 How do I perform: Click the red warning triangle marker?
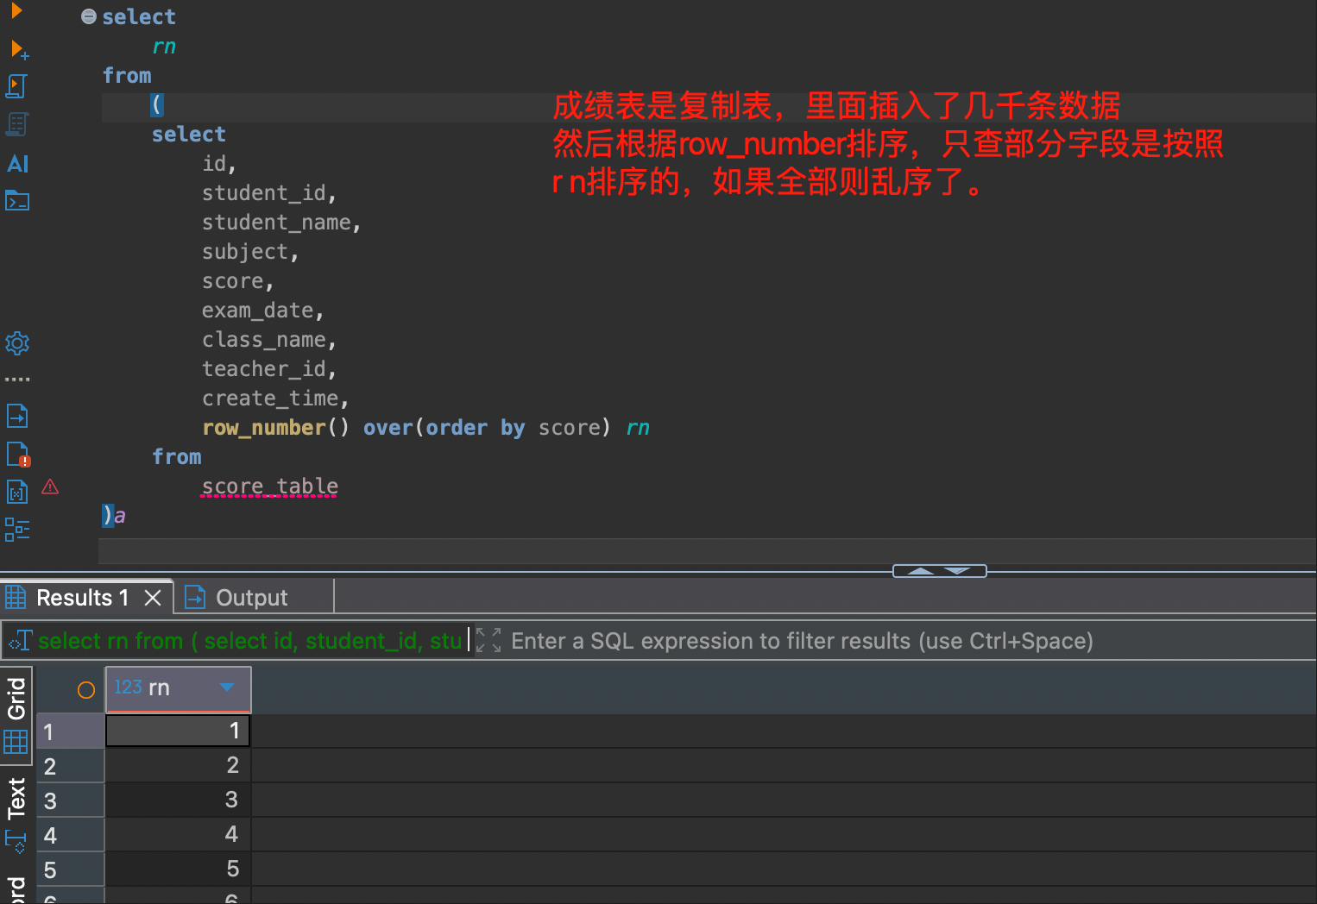pyautogui.click(x=50, y=487)
